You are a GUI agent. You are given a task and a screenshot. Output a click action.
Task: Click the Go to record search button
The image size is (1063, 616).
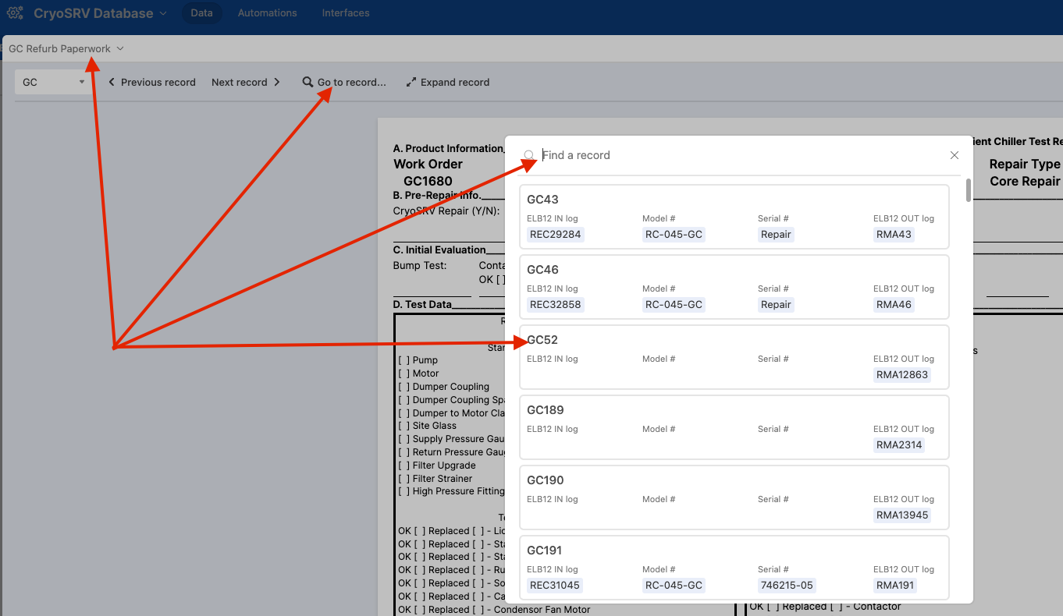[x=344, y=82]
